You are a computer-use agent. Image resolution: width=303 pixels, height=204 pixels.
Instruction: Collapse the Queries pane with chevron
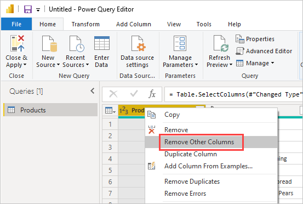tap(93, 91)
